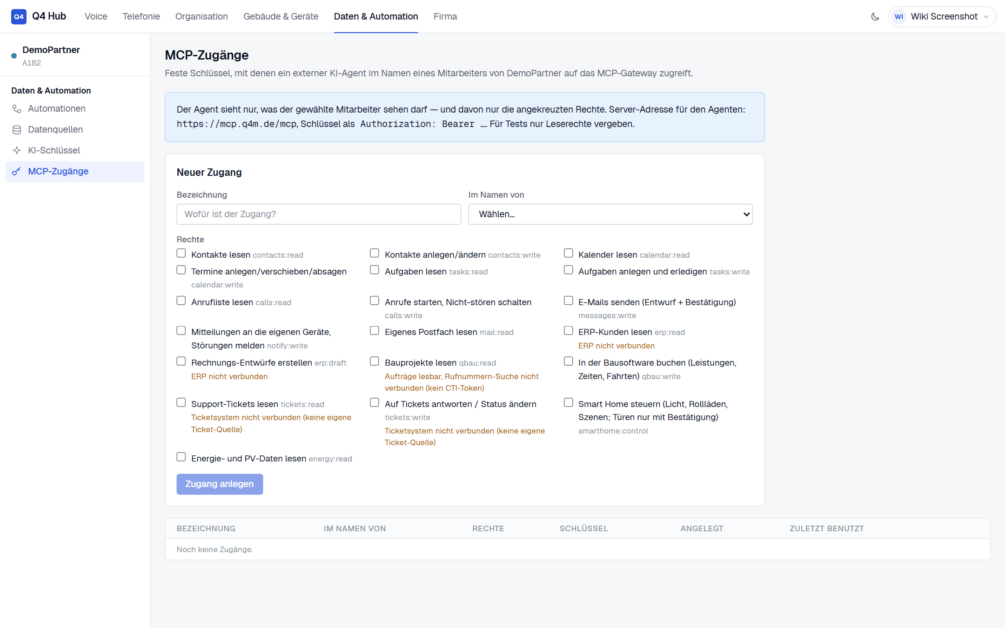
Task: Check Eigenes Postfach lesen checkbox
Action: coord(375,330)
